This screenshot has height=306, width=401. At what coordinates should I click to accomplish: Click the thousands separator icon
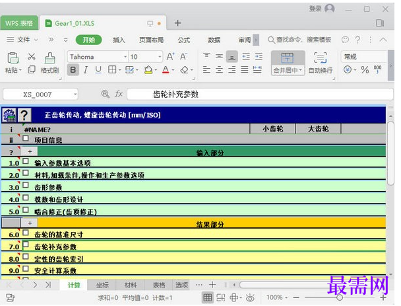377,69
